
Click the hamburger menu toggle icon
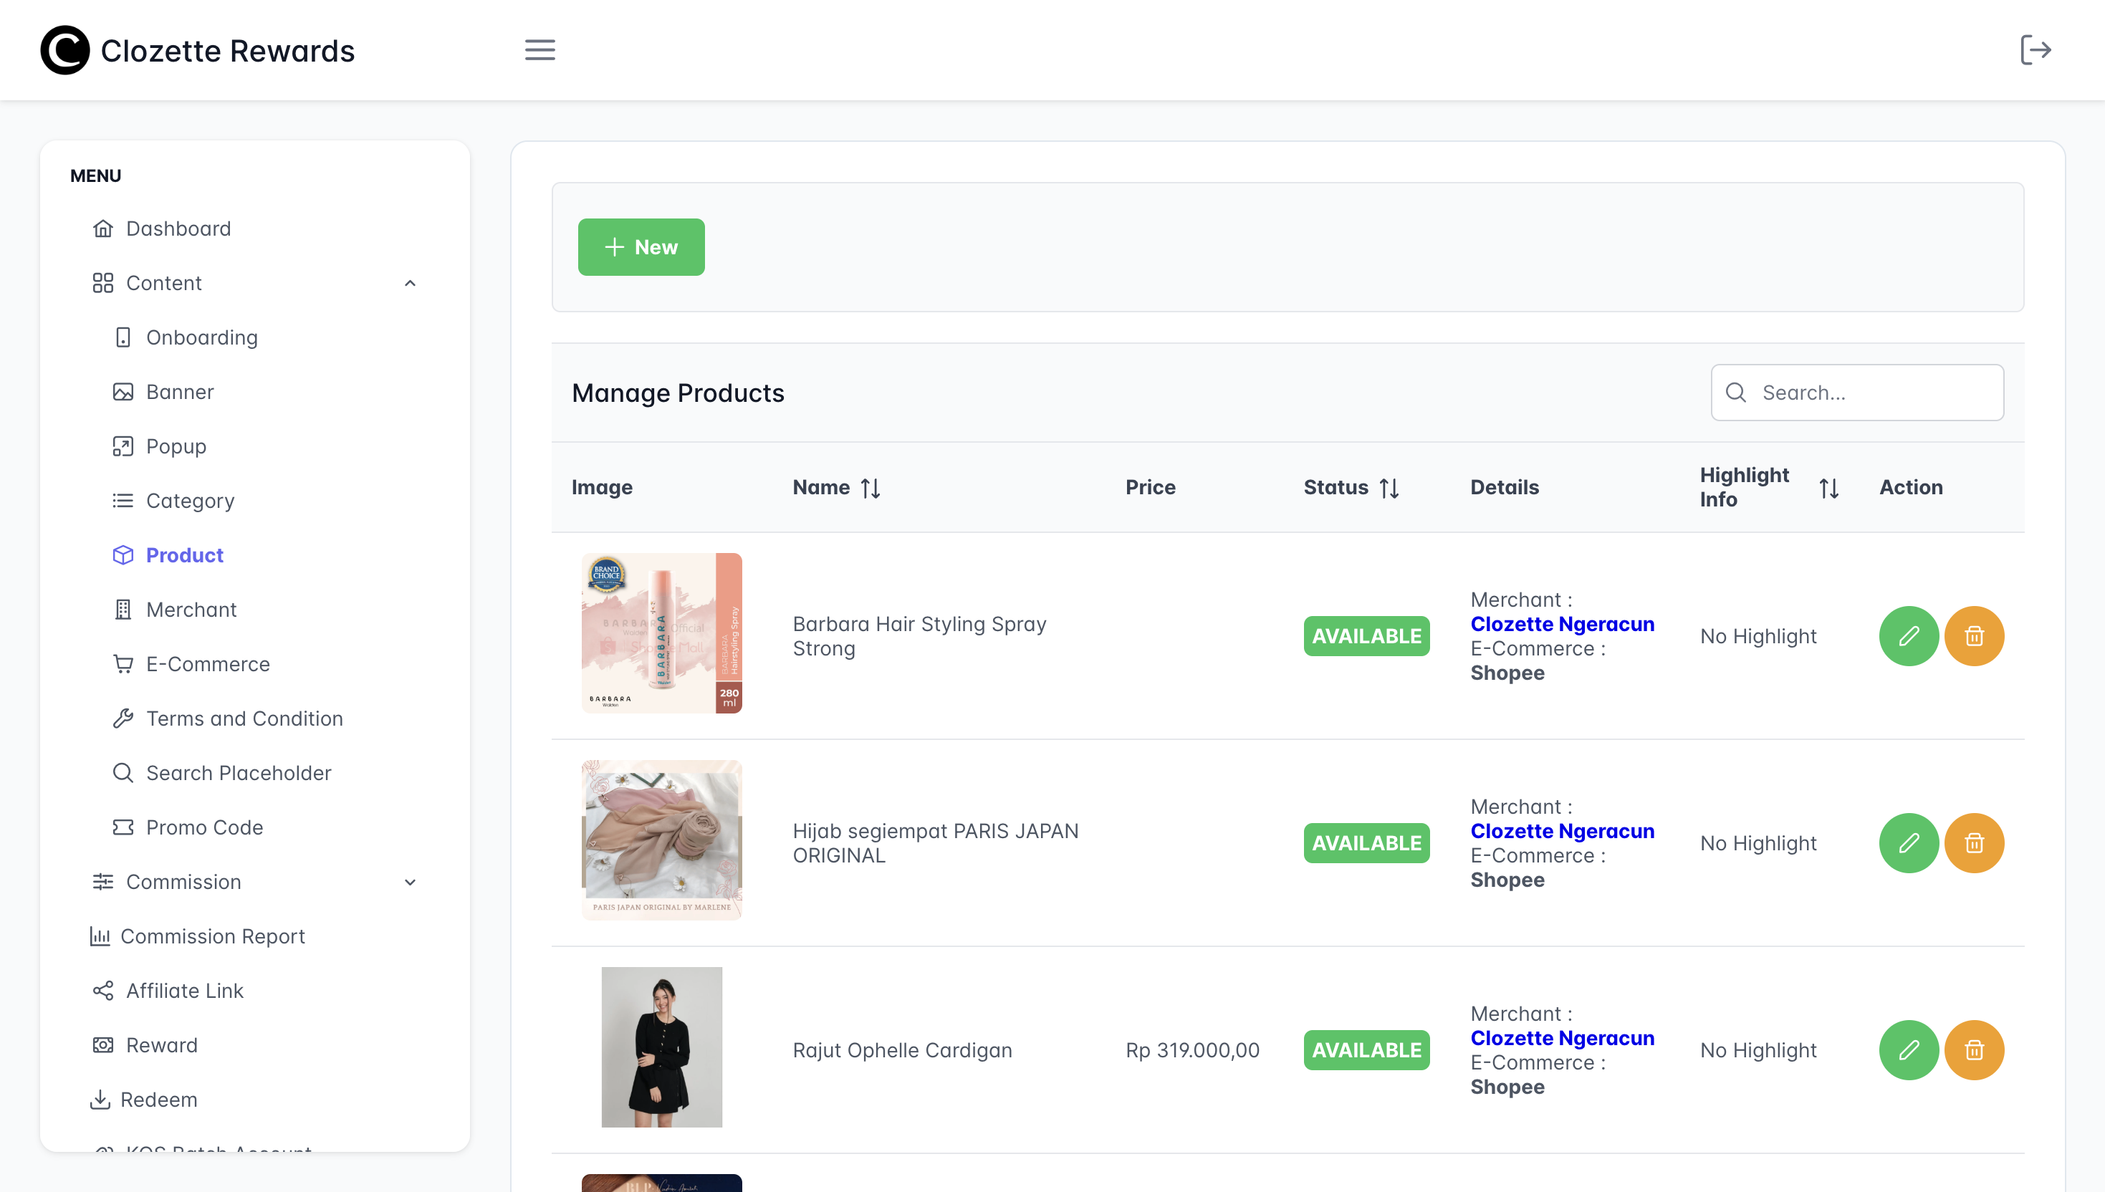click(540, 50)
